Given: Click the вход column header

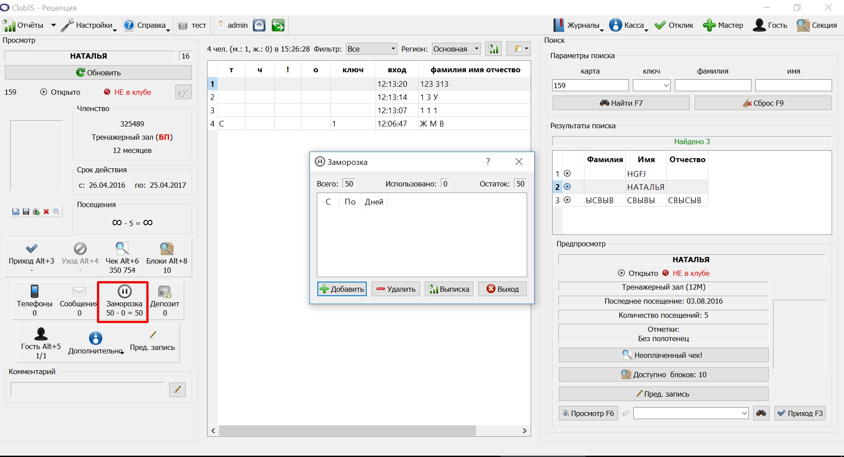Looking at the screenshot, I should (397, 70).
